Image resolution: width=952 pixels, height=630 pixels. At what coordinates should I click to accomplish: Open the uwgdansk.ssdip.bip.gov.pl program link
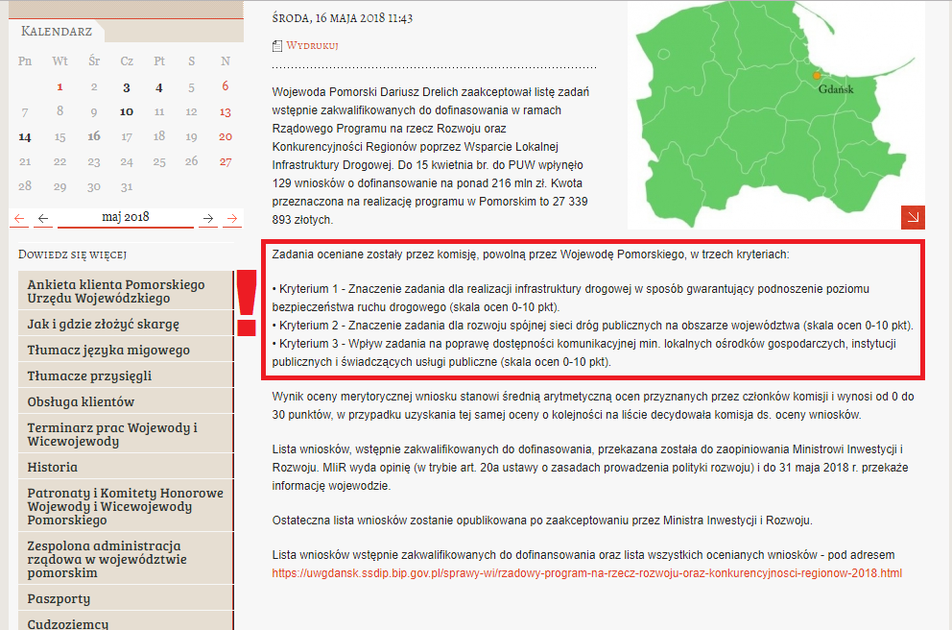(x=587, y=573)
